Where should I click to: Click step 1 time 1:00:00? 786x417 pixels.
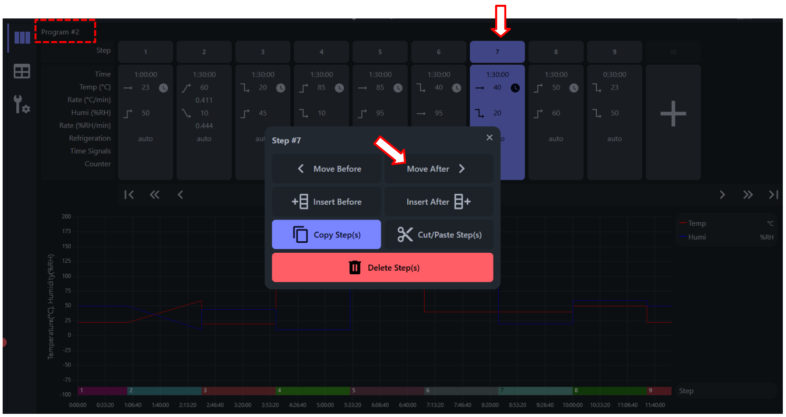coord(145,75)
